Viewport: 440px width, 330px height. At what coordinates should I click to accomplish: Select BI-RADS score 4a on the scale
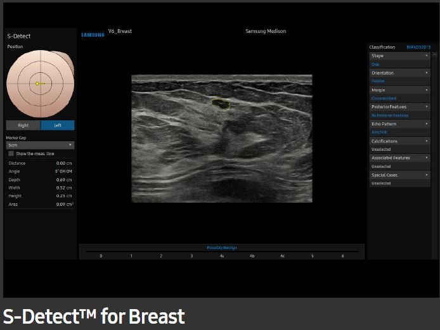[222, 256]
